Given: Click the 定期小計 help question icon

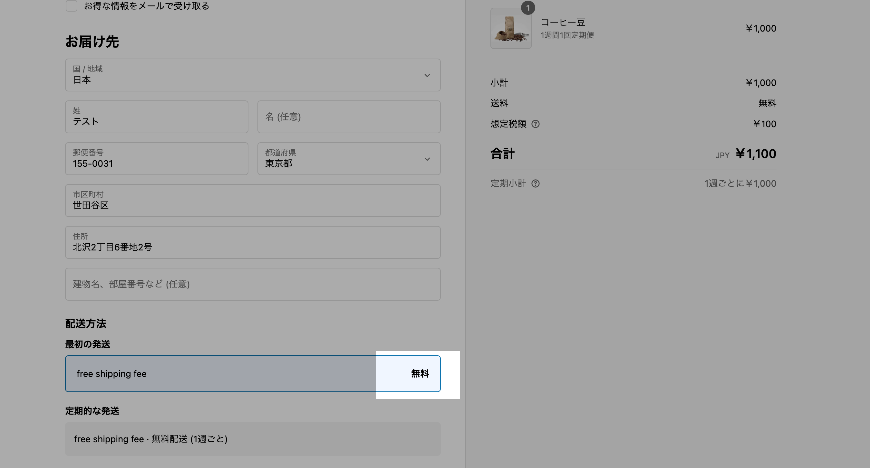Looking at the screenshot, I should (535, 183).
